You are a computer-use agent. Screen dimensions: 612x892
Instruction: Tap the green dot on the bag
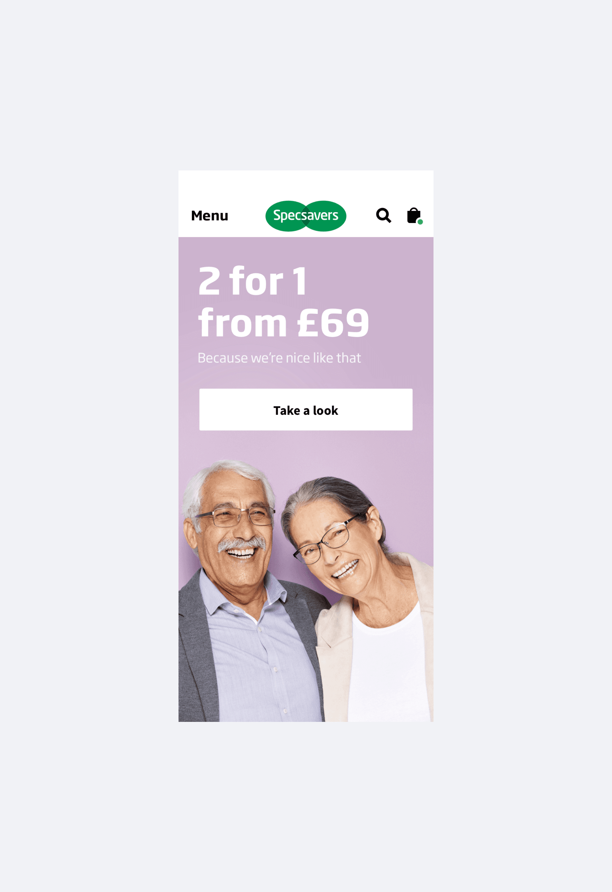tap(420, 222)
